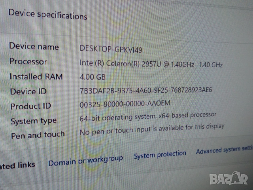
Task: Open the System protection link
Action: 160,155
